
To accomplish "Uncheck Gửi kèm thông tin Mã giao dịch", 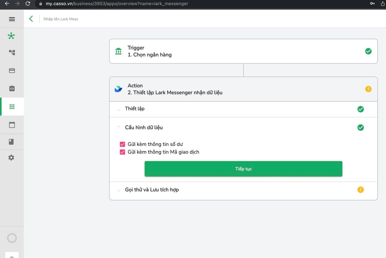I will pyautogui.click(x=122, y=152).
